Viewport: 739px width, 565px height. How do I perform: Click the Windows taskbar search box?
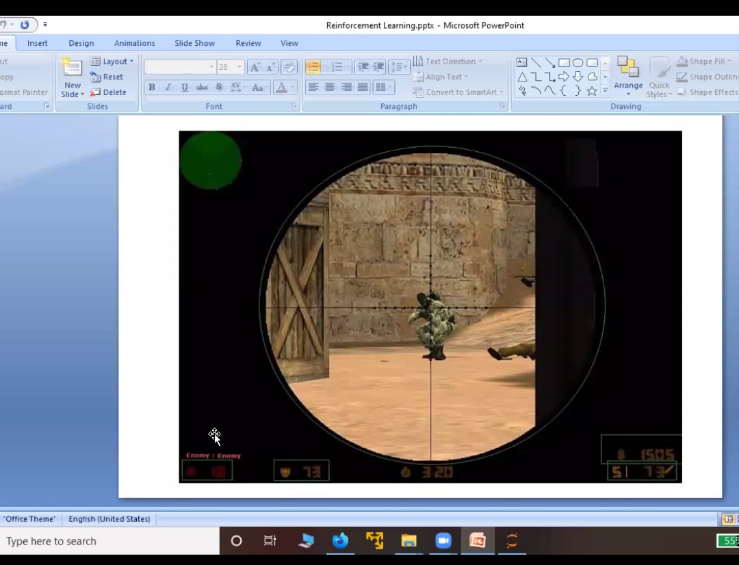(109, 541)
